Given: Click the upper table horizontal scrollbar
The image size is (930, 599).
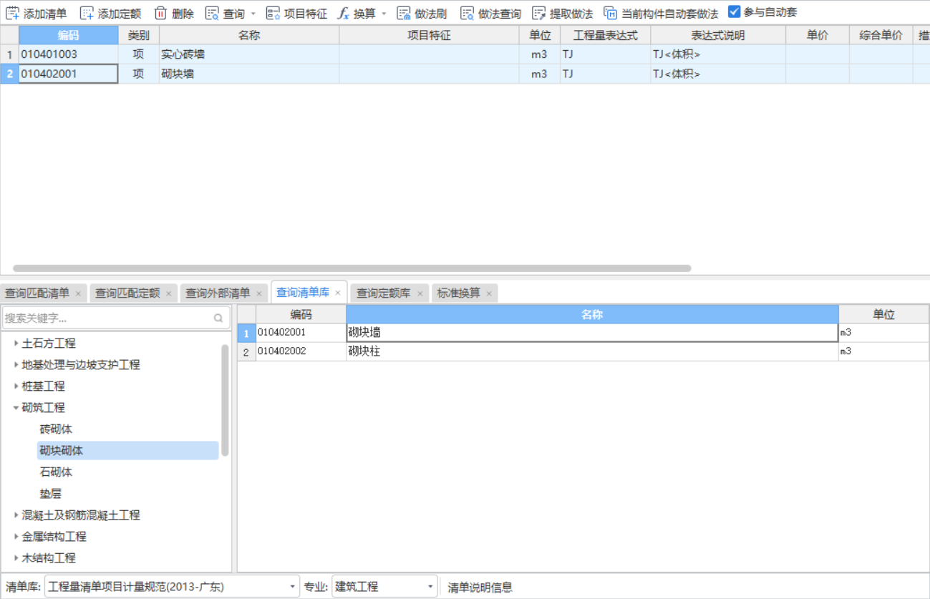Looking at the screenshot, I should click(352, 268).
